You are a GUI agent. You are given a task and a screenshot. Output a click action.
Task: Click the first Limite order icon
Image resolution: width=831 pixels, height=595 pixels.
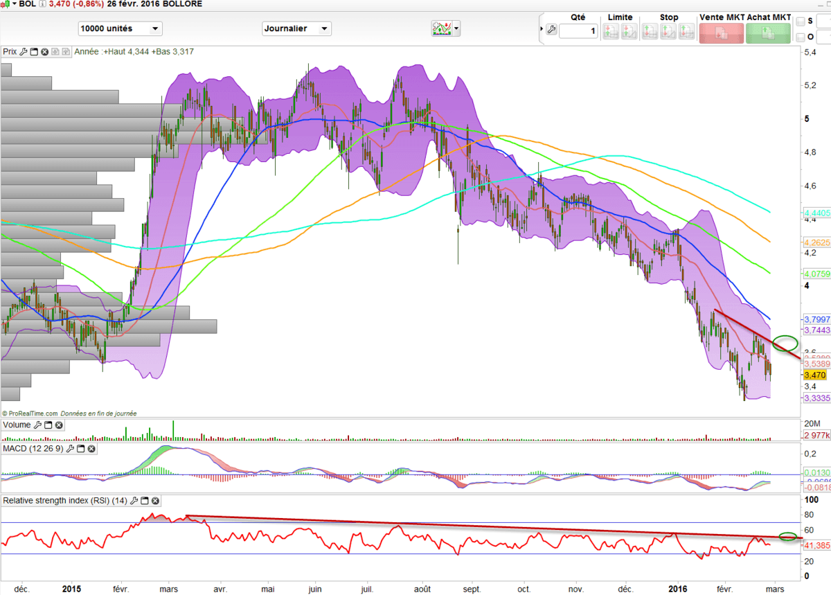click(610, 31)
